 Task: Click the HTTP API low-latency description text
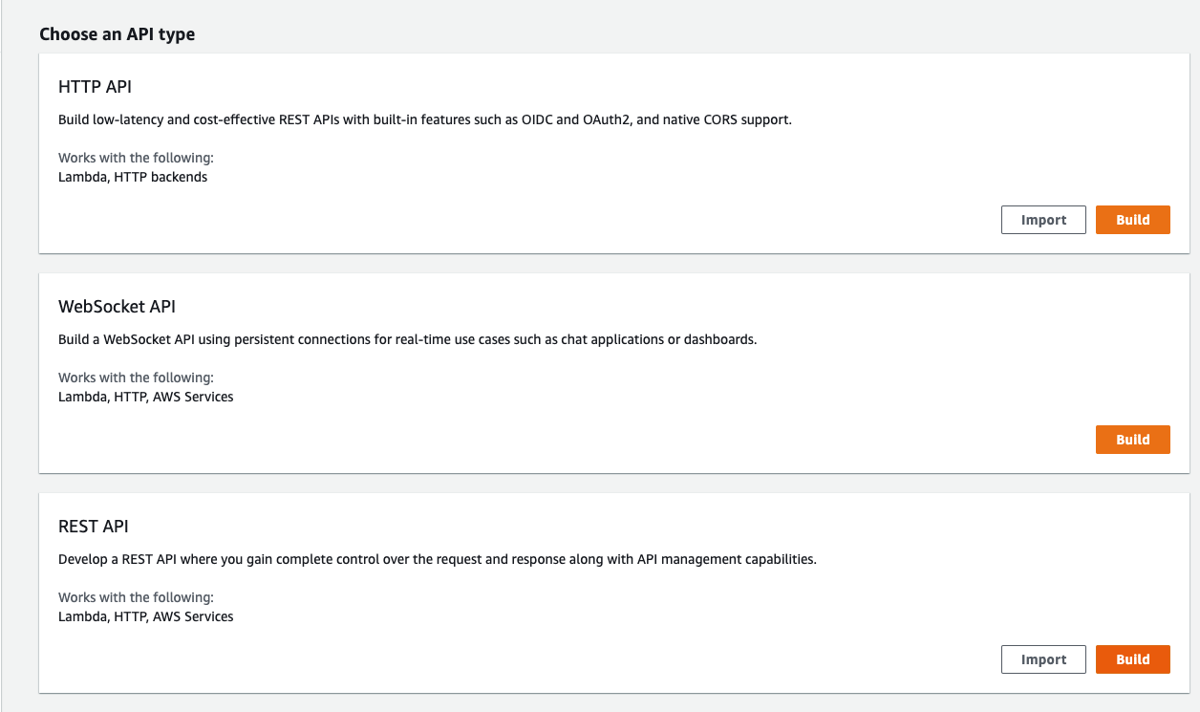(x=425, y=120)
